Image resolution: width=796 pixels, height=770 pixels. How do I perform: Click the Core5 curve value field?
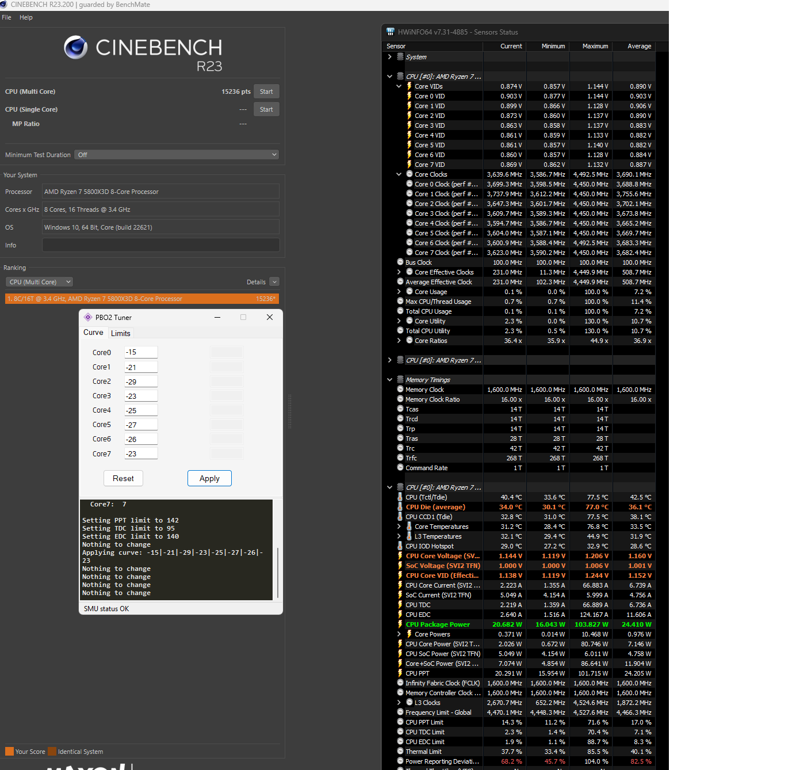point(141,425)
